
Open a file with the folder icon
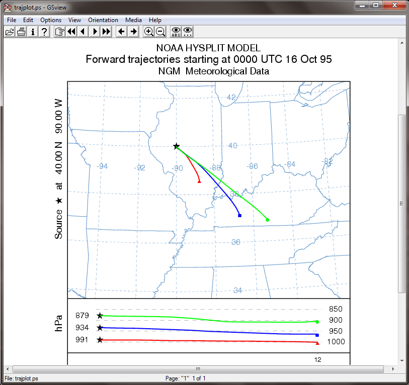pyautogui.click(x=10, y=32)
